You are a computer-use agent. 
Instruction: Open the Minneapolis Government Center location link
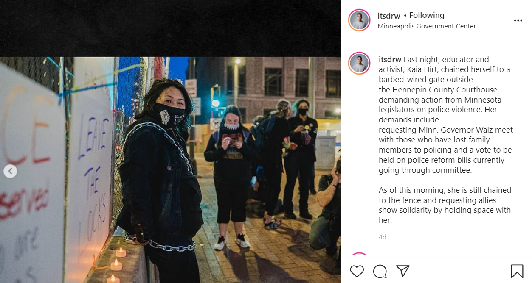[x=427, y=26]
